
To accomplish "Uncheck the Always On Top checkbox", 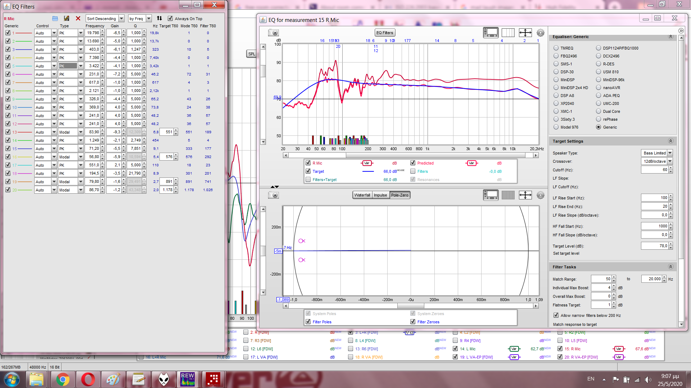I will (x=171, y=18).
